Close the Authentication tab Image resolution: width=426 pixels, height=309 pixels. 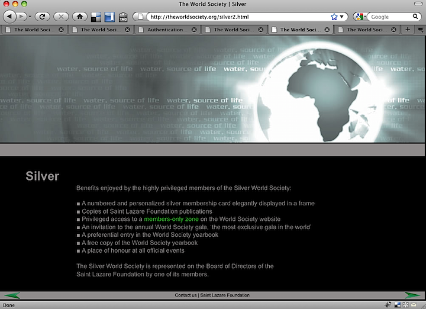(x=194, y=30)
